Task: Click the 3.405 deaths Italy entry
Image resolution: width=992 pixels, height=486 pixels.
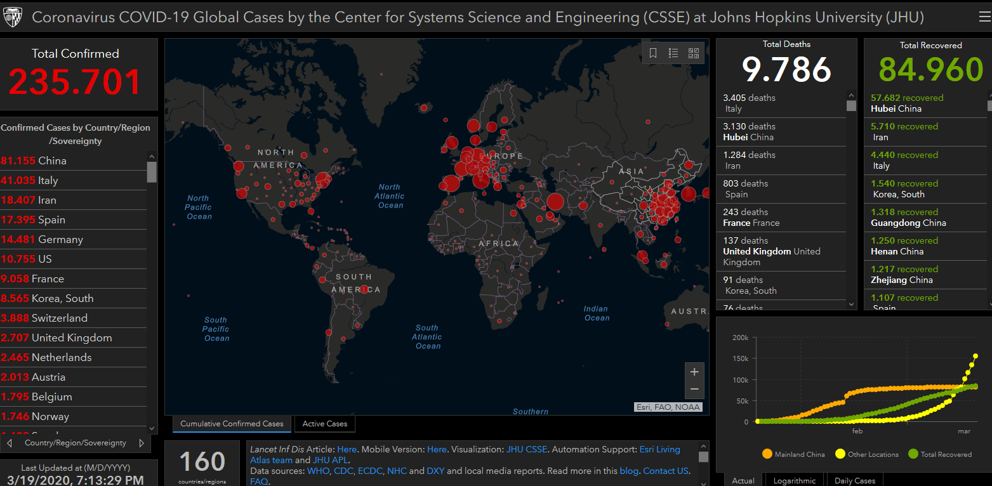Action: pos(781,103)
